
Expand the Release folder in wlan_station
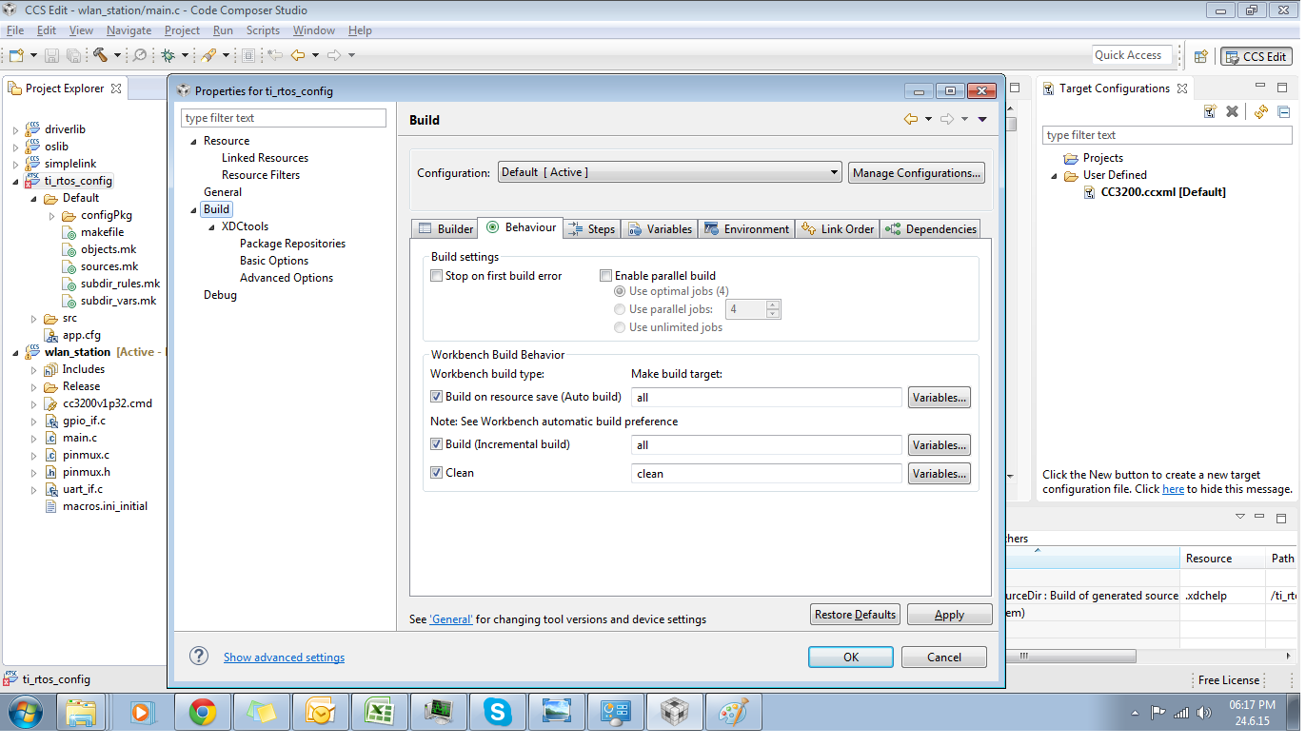(x=34, y=386)
